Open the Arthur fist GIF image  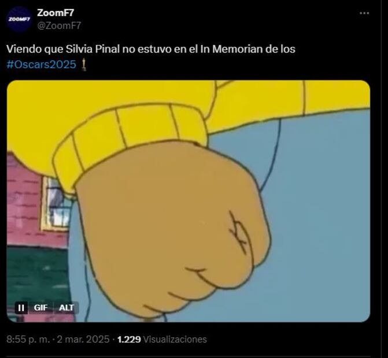(x=189, y=201)
